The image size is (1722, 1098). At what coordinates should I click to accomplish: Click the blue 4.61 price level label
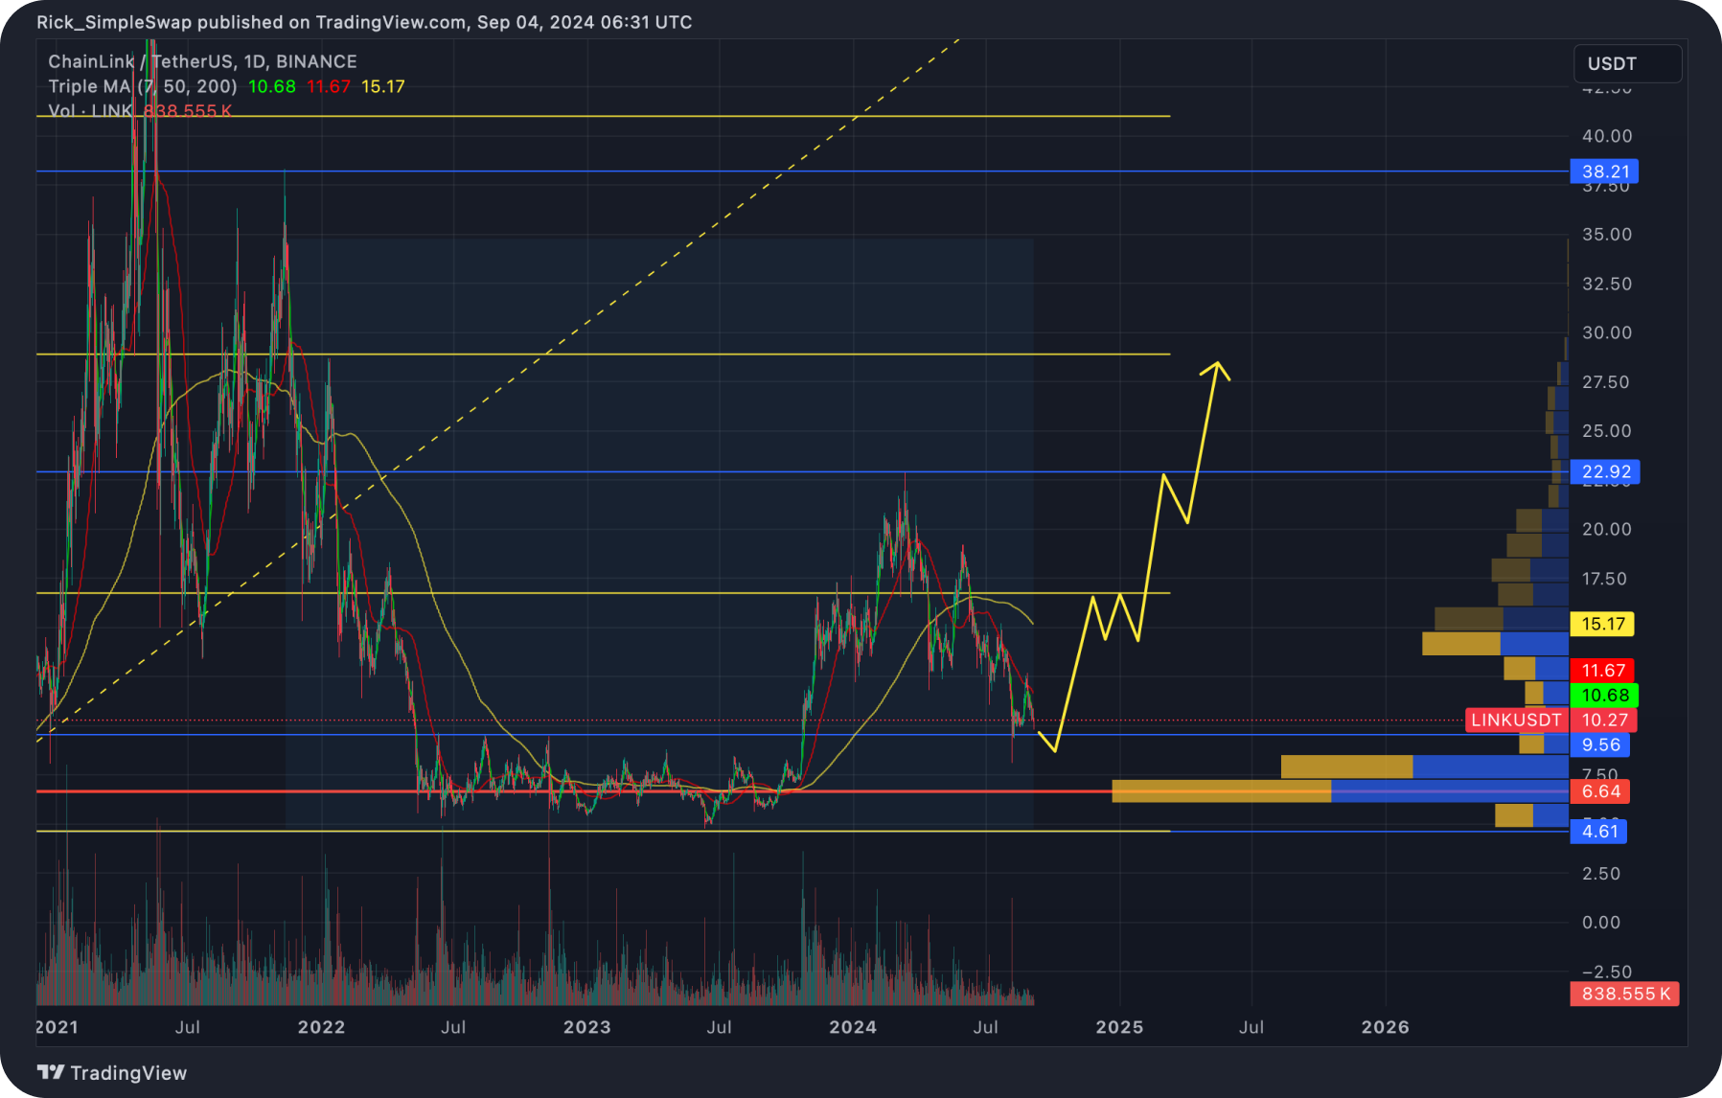tap(1600, 832)
